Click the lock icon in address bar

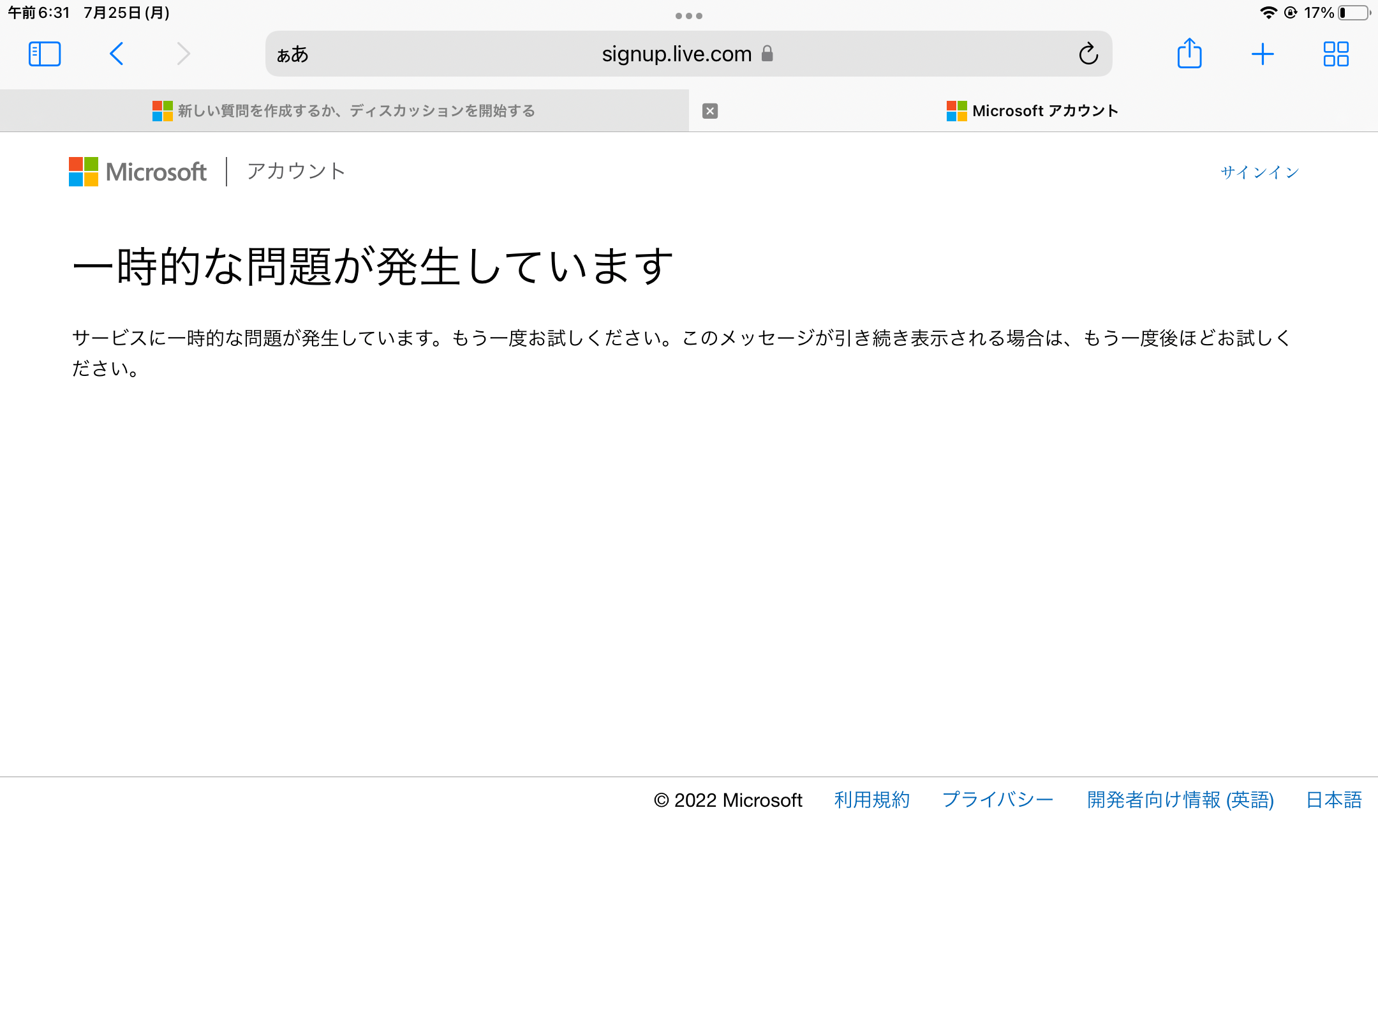(767, 54)
